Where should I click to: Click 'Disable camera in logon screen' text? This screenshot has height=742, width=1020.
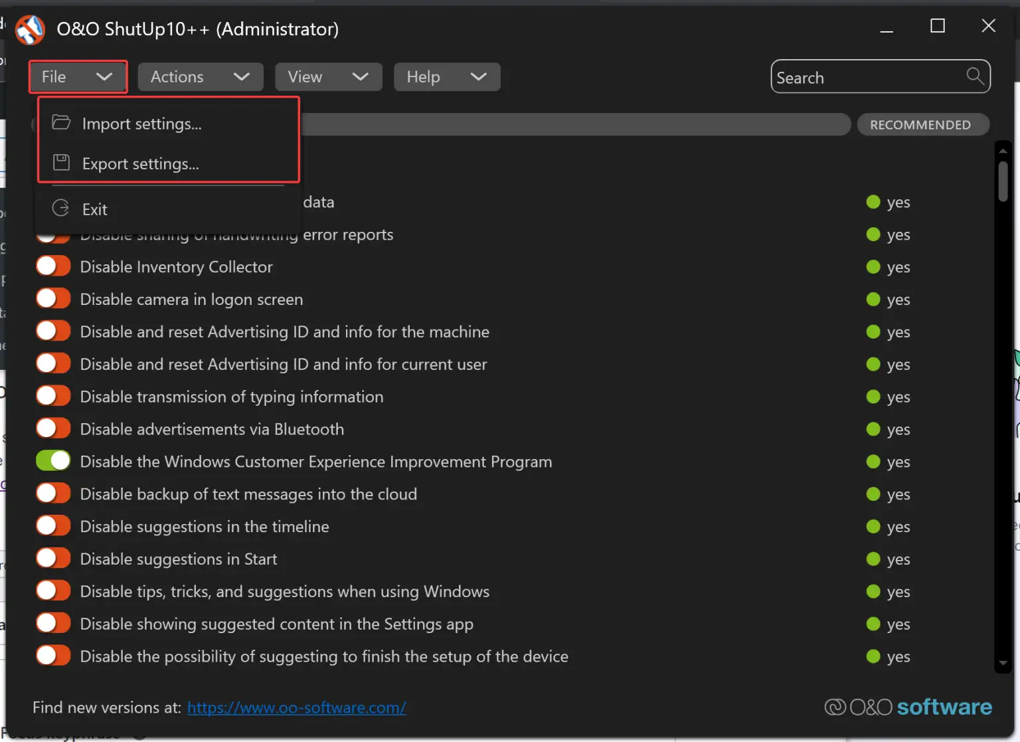click(x=192, y=300)
